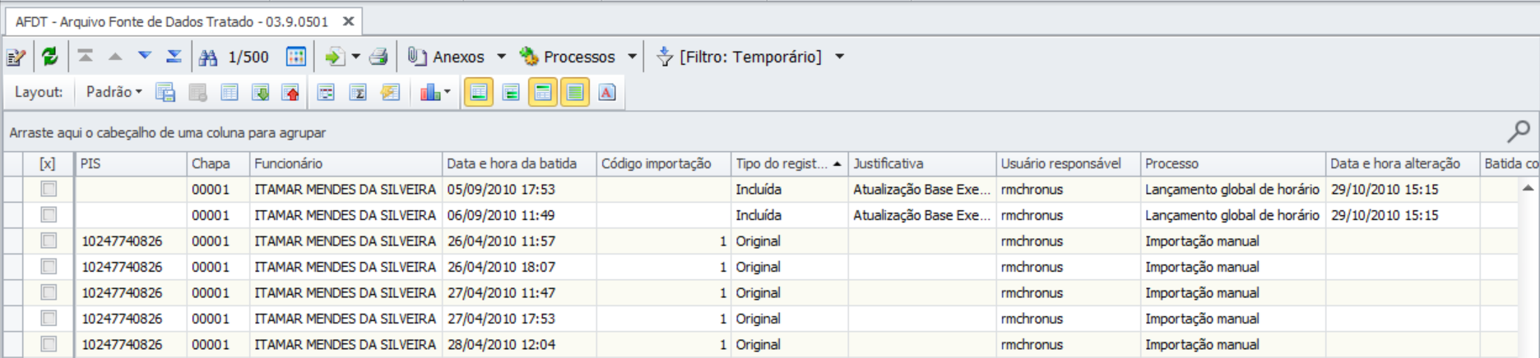Expand the Processos dropdown arrow

[x=632, y=57]
